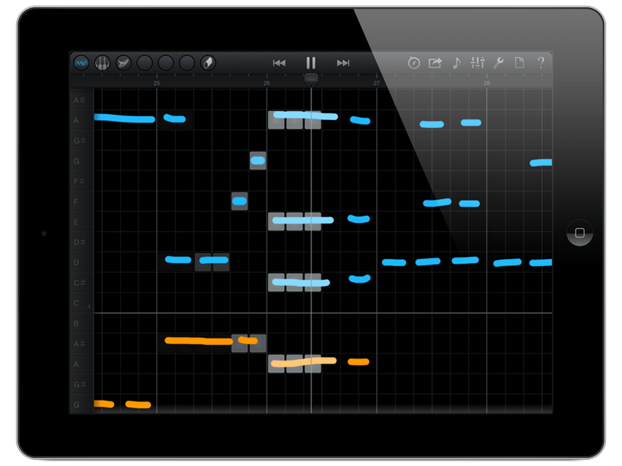The width and height of the screenshot is (622, 466).
Task: Open the share export menu
Action: pyautogui.click(x=435, y=62)
